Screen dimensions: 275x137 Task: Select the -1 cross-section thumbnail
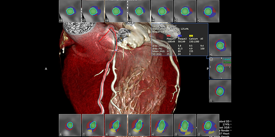click(x=220, y=91)
